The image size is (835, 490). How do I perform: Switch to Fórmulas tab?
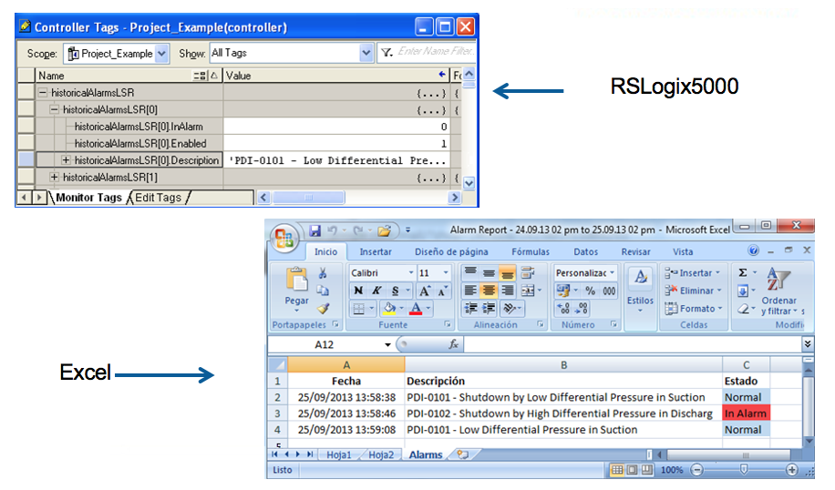coord(531,251)
